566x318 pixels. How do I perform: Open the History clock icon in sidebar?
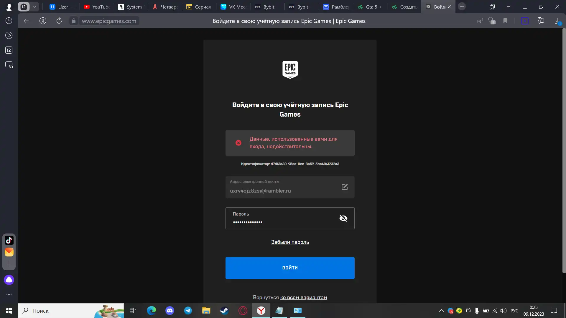pos(9,21)
